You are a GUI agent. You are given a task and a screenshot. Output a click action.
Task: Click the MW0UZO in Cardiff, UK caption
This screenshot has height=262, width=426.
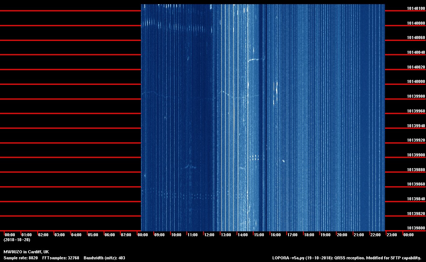[26, 252]
